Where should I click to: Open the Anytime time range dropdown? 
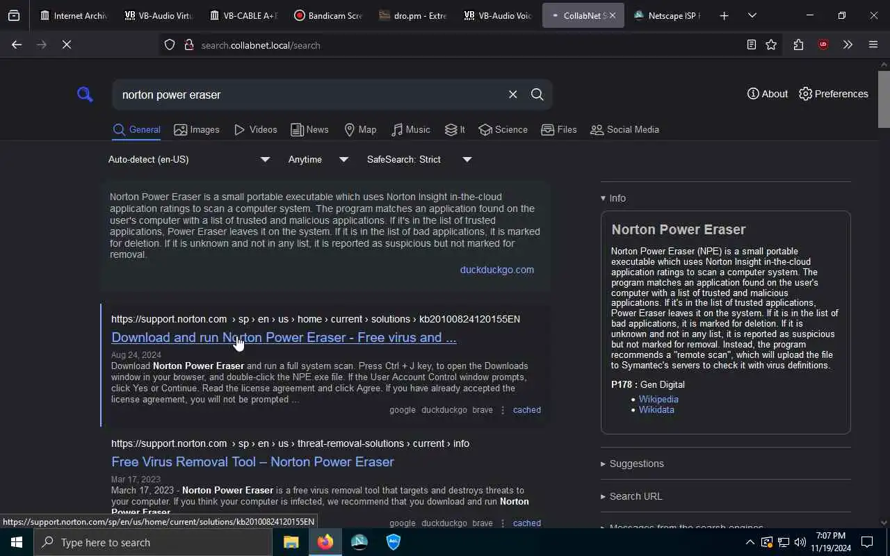tap(318, 159)
